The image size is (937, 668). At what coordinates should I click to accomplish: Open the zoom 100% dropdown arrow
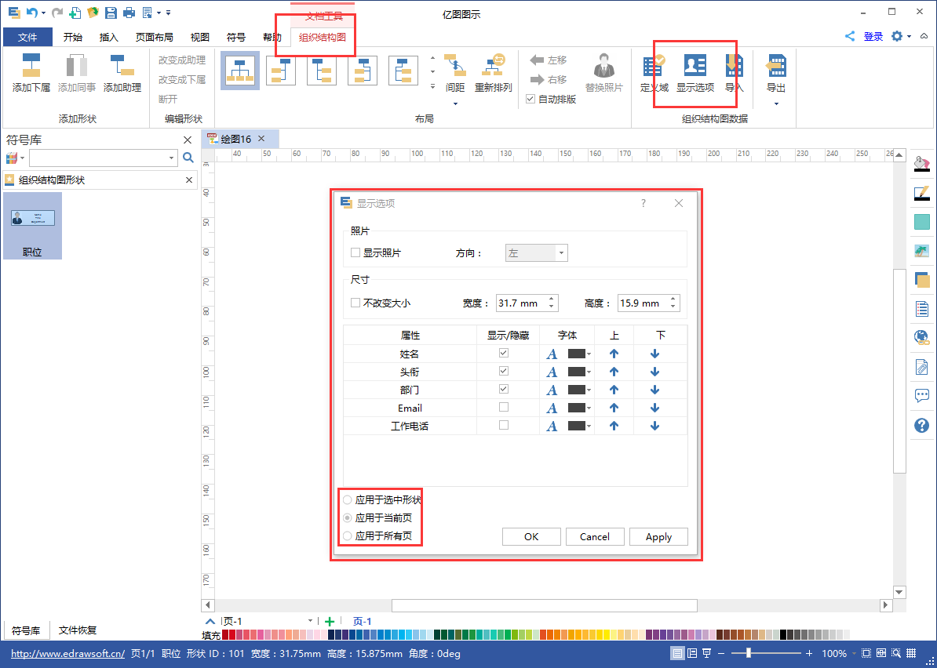[x=854, y=654]
